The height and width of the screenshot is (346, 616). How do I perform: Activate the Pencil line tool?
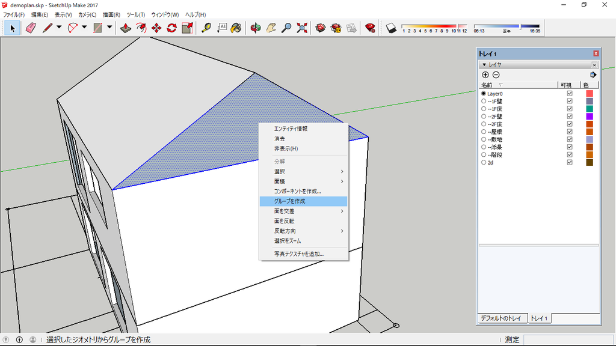tap(48, 28)
